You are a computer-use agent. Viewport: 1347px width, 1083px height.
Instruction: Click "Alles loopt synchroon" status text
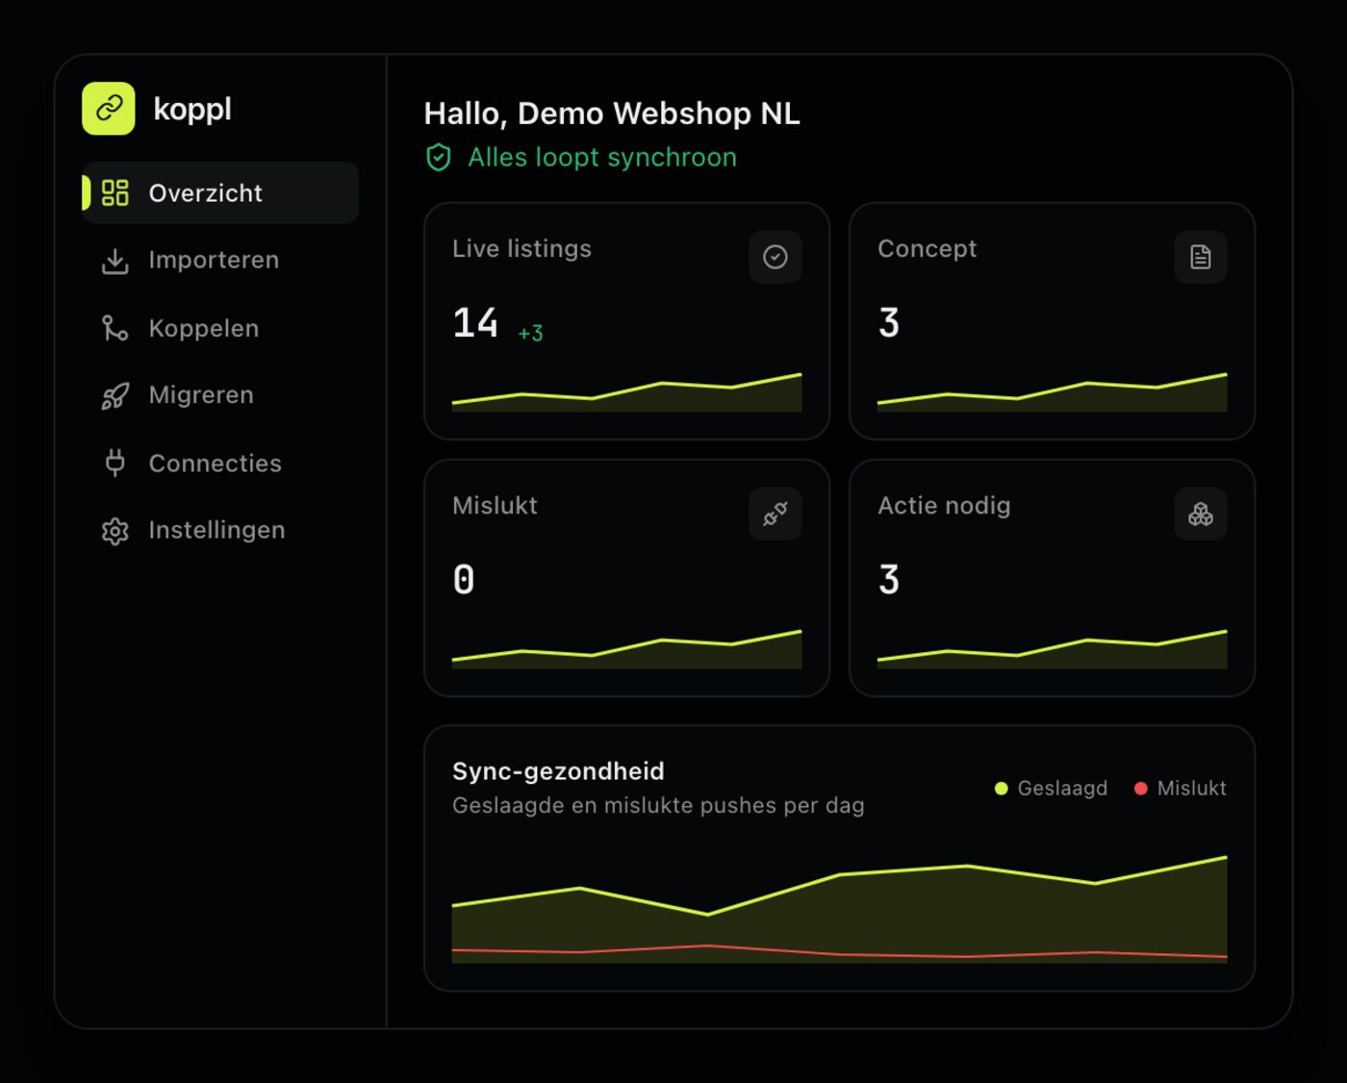(602, 158)
